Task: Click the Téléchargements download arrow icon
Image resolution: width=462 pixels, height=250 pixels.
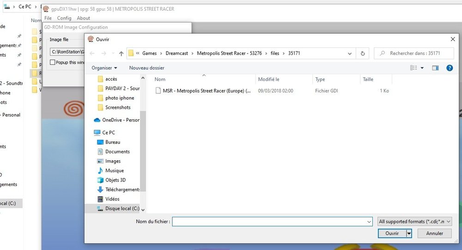Action: [100, 190]
